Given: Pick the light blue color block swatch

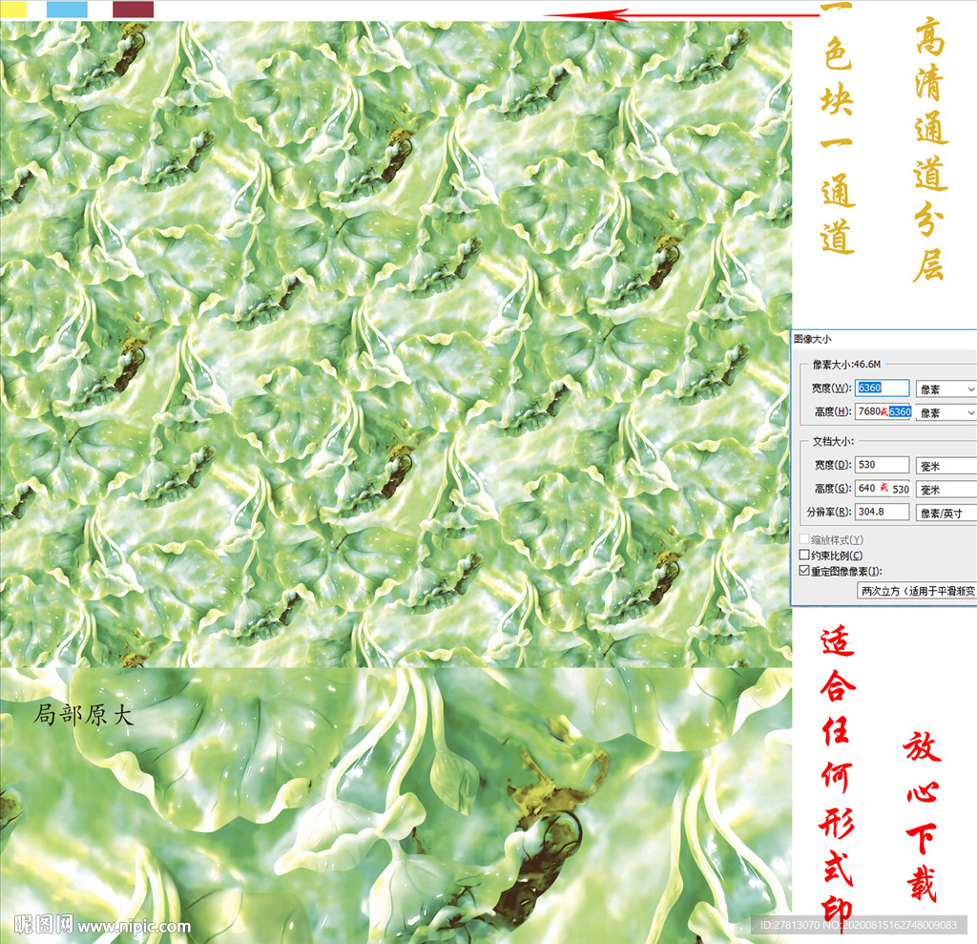Looking at the screenshot, I should click(x=68, y=9).
